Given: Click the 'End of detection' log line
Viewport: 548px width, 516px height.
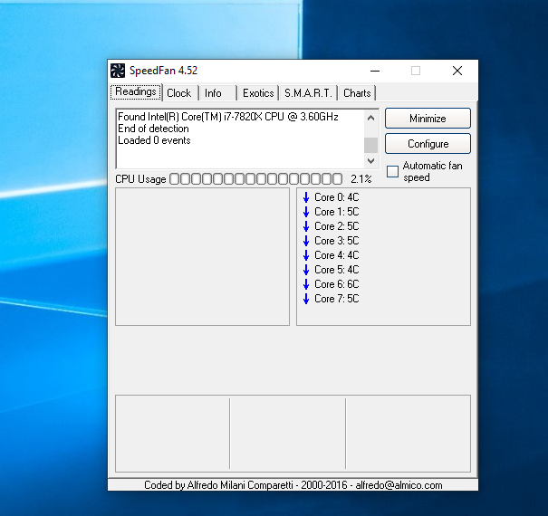Looking at the screenshot, I should [153, 129].
